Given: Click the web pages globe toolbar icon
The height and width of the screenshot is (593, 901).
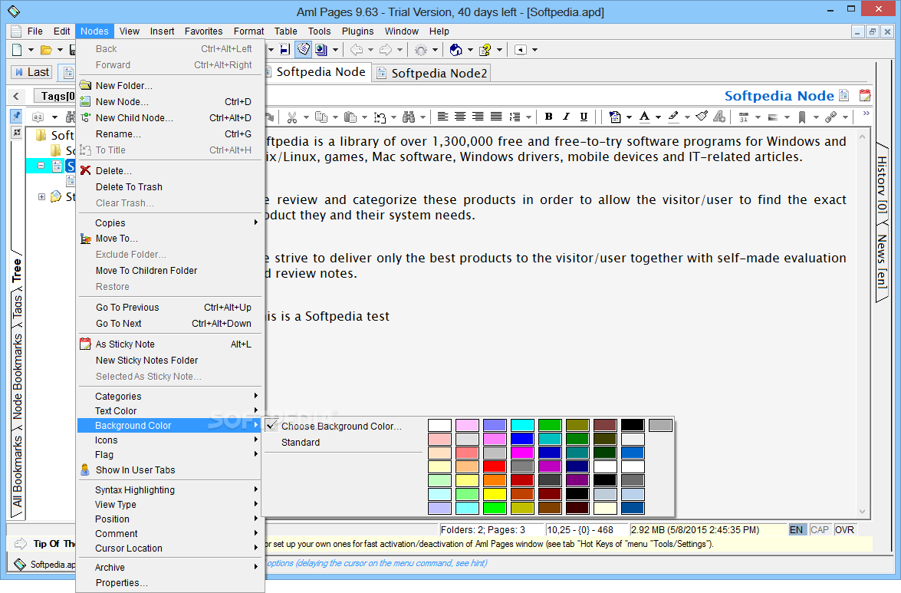Looking at the screenshot, I should (321, 50).
